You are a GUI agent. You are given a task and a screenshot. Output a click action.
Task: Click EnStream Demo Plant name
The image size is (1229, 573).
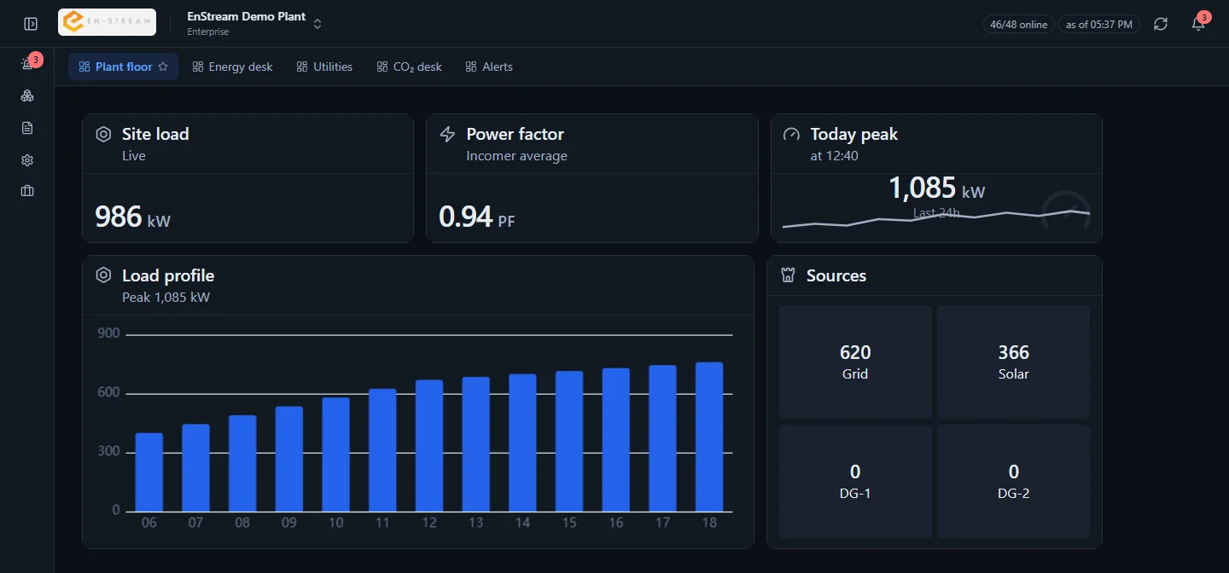(x=247, y=16)
